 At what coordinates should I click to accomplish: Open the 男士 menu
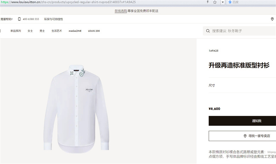[42, 31]
